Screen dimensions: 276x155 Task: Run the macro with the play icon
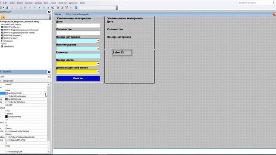40,8
